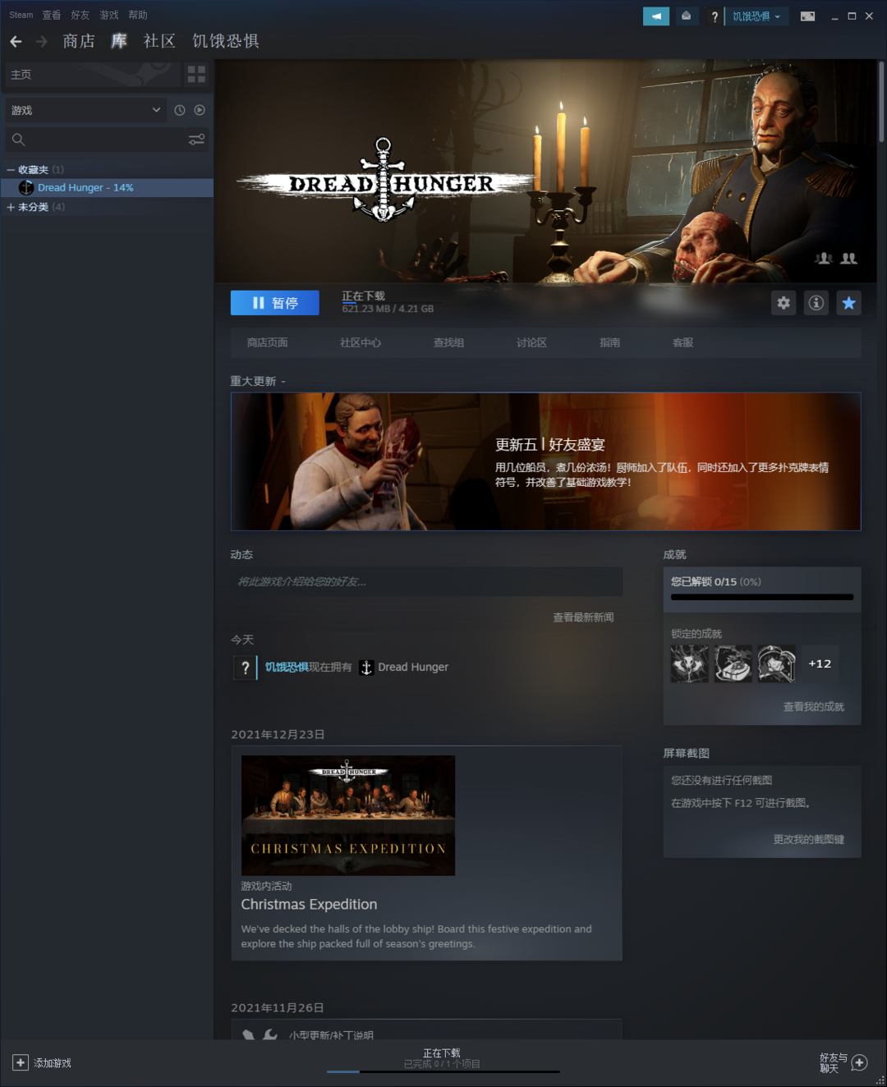Screen dimensions: 887x1087
Task: Go forward with the right arrow
Action: (x=42, y=41)
